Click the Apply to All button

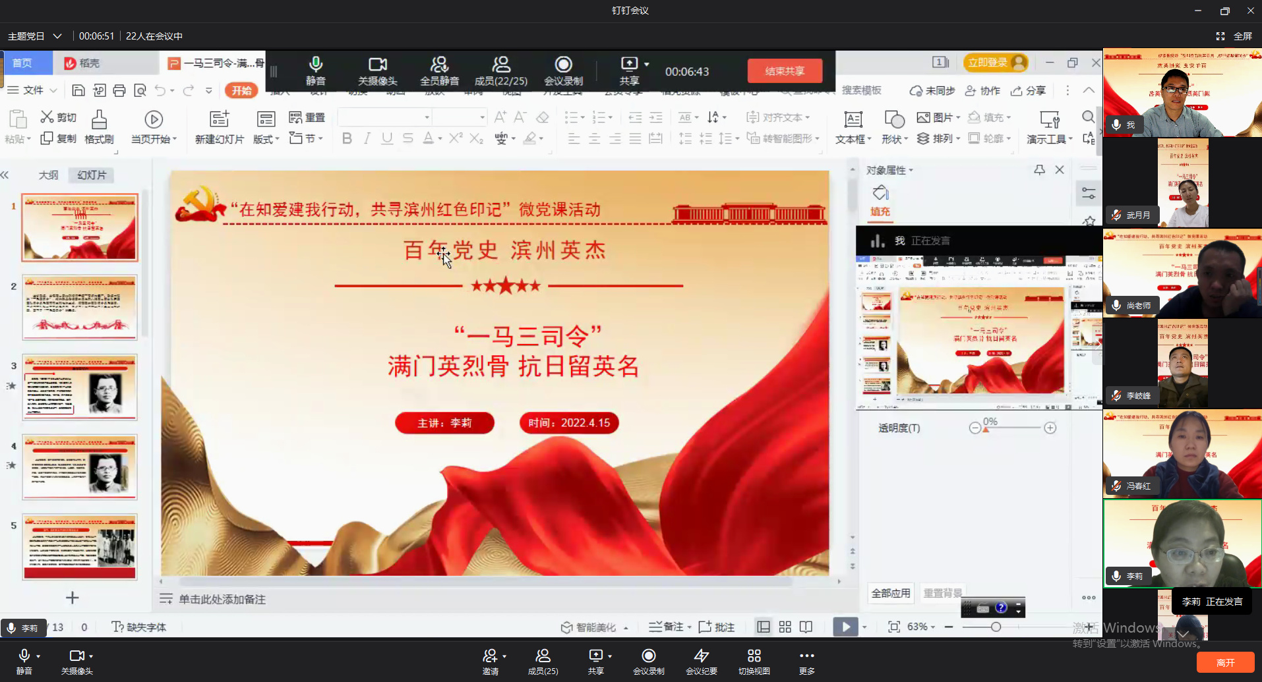pos(891,593)
